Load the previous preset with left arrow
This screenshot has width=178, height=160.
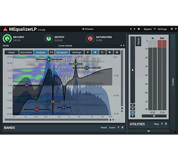coord(131,29)
